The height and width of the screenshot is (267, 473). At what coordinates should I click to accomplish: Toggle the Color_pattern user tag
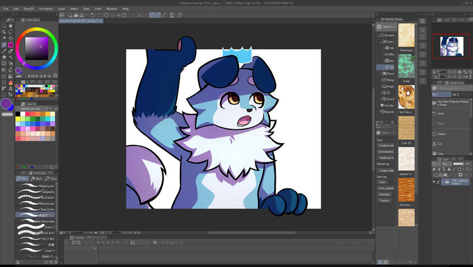point(386,188)
